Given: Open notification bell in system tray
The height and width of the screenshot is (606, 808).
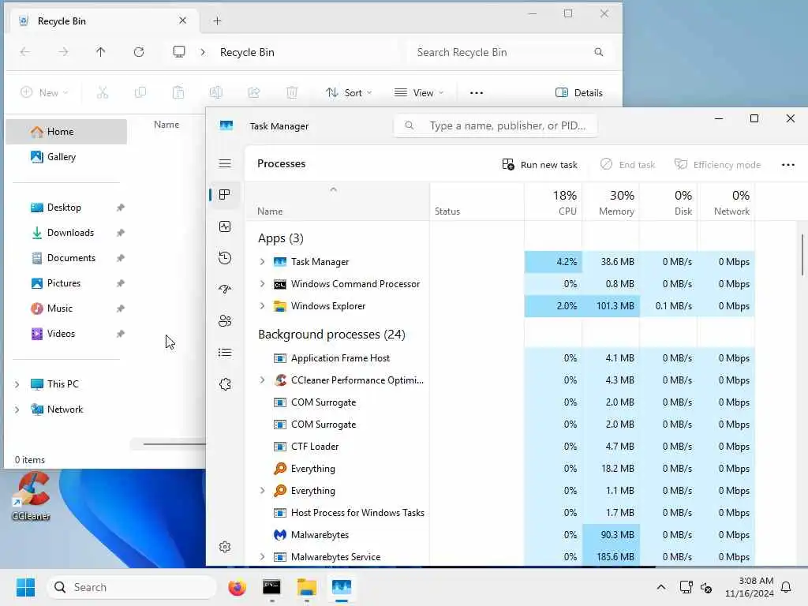Looking at the screenshot, I should click(787, 587).
